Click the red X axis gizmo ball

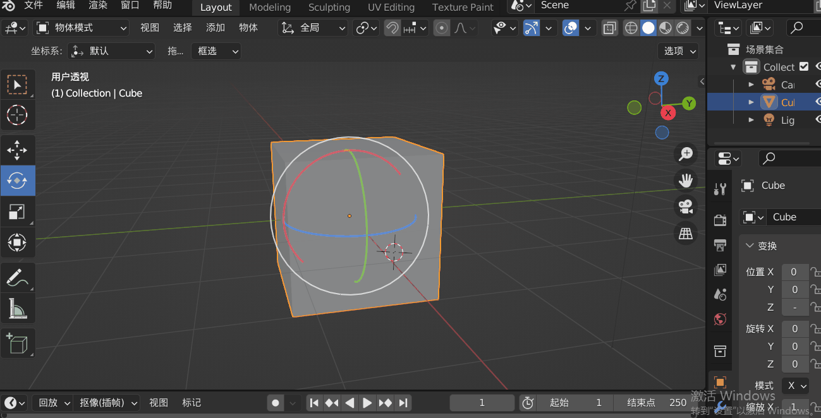[668, 112]
